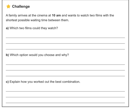131x110 pixels.
Task: Click 'shortest possible waiting time between them' text
Action: tap(37, 20)
